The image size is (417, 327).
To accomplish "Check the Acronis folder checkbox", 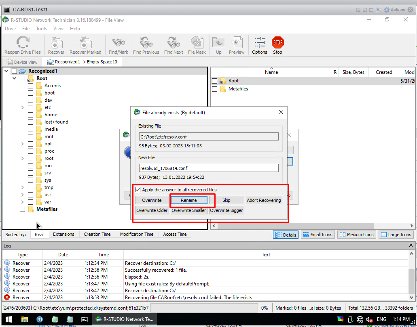I will tap(30, 86).
